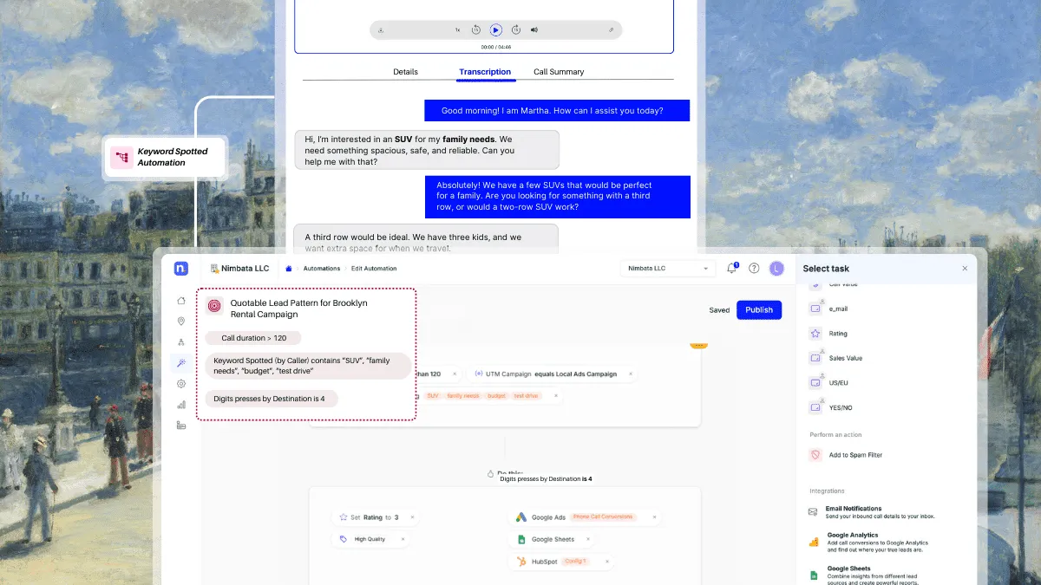
Task: Mute the call audio volume
Action: (534, 29)
